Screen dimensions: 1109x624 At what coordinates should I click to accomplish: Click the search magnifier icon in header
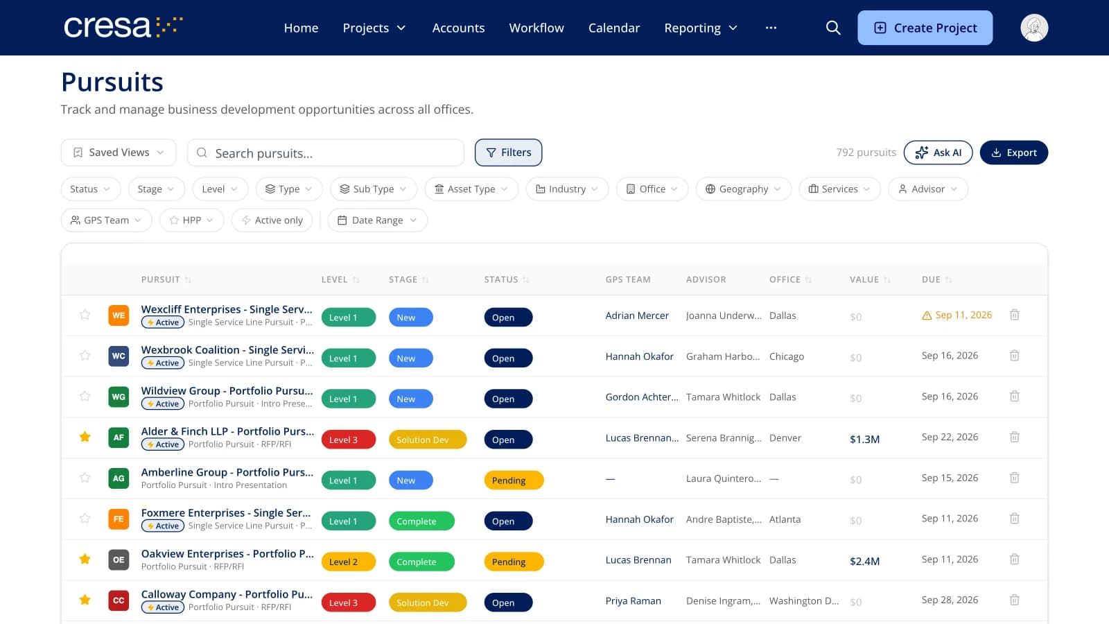point(833,28)
